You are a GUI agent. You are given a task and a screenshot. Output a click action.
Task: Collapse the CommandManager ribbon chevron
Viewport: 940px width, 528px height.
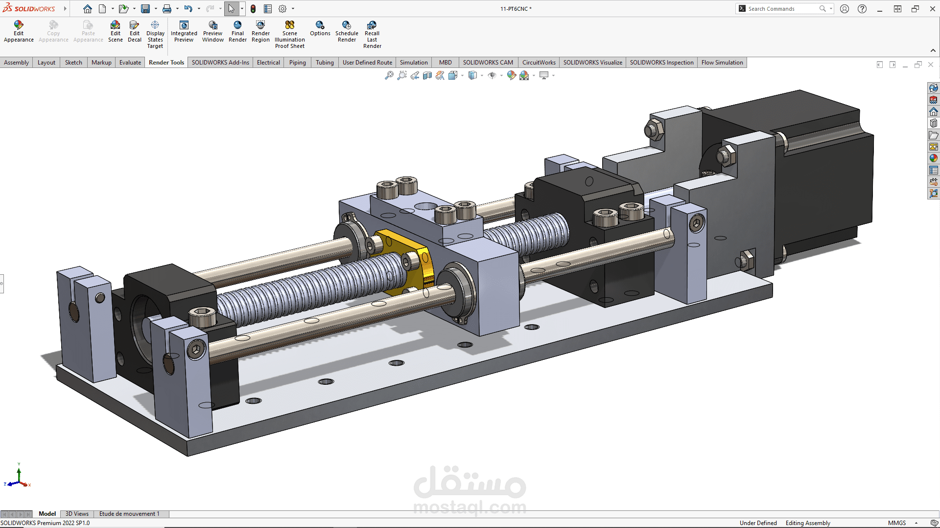pos(933,50)
